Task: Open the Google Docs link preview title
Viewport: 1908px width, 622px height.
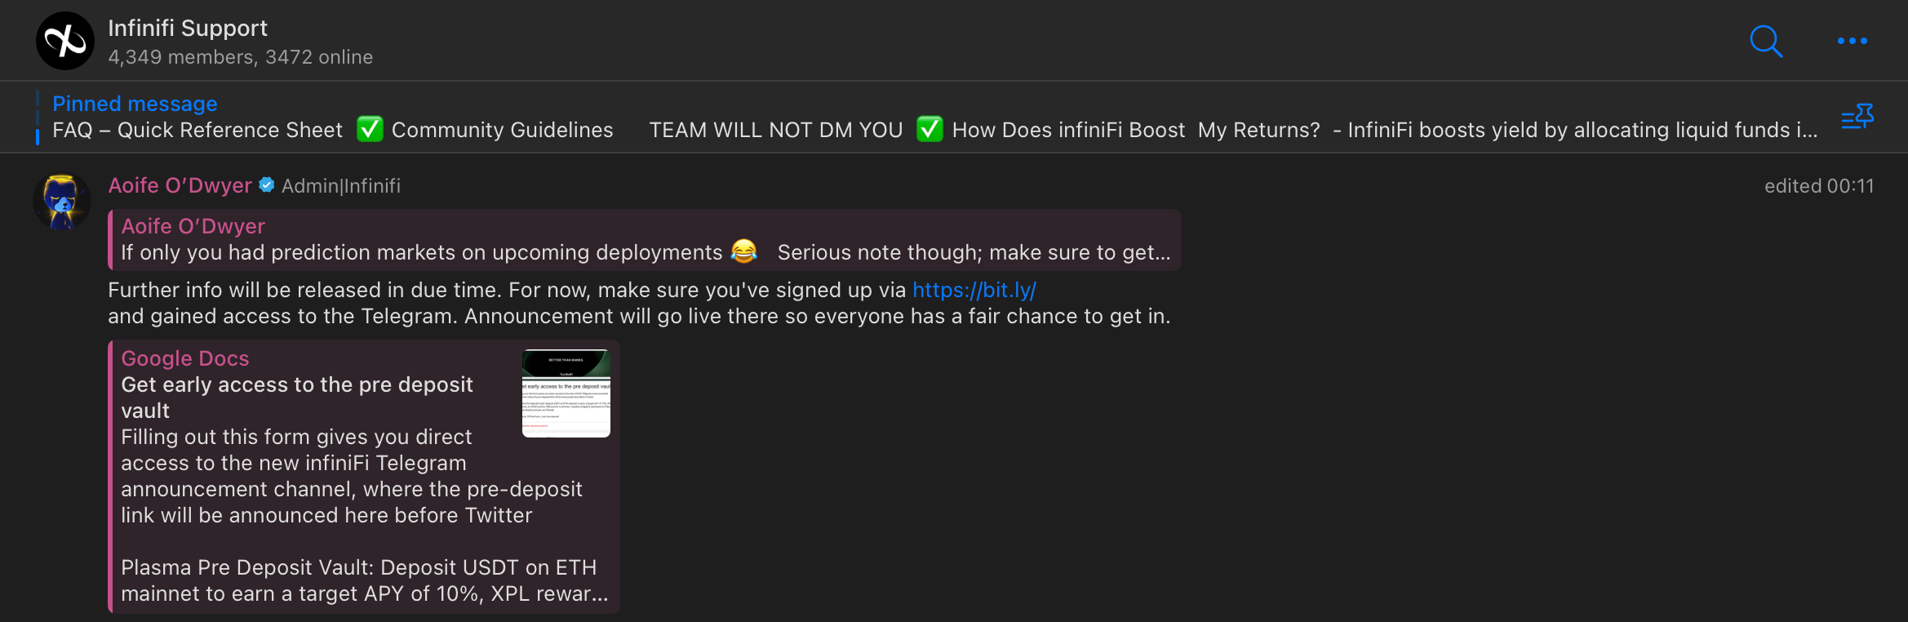Action: (185, 358)
